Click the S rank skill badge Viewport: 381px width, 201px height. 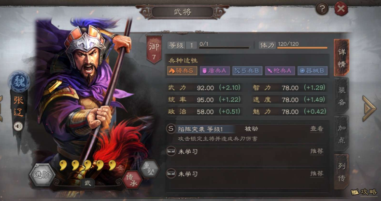pyautogui.click(x=171, y=129)
